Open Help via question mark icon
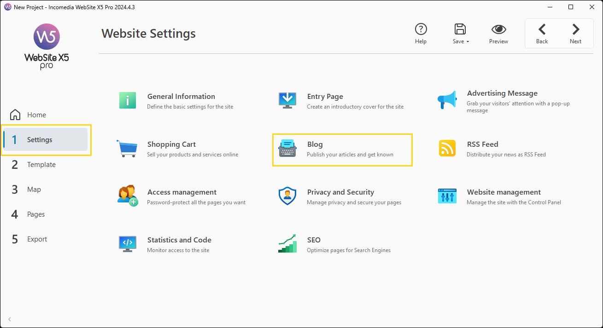The image size is (603, 328). click(421, 29)
